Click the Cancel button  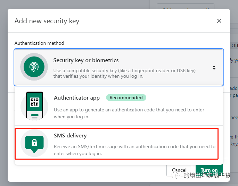pos(179,170)
